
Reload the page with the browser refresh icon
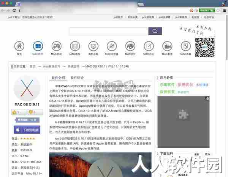pyautogui.click(x=14, y=11)
